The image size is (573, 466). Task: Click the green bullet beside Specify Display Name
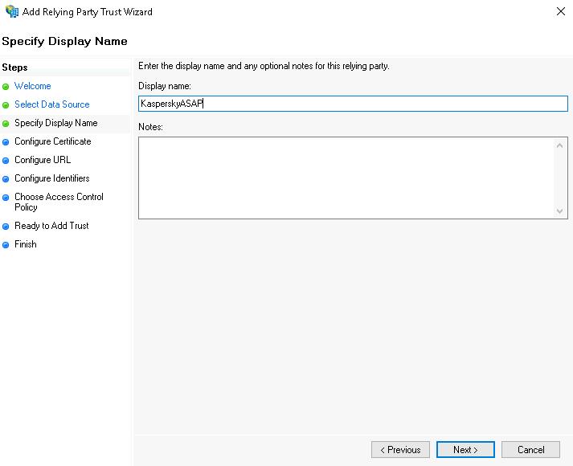[x=6, y=124]
